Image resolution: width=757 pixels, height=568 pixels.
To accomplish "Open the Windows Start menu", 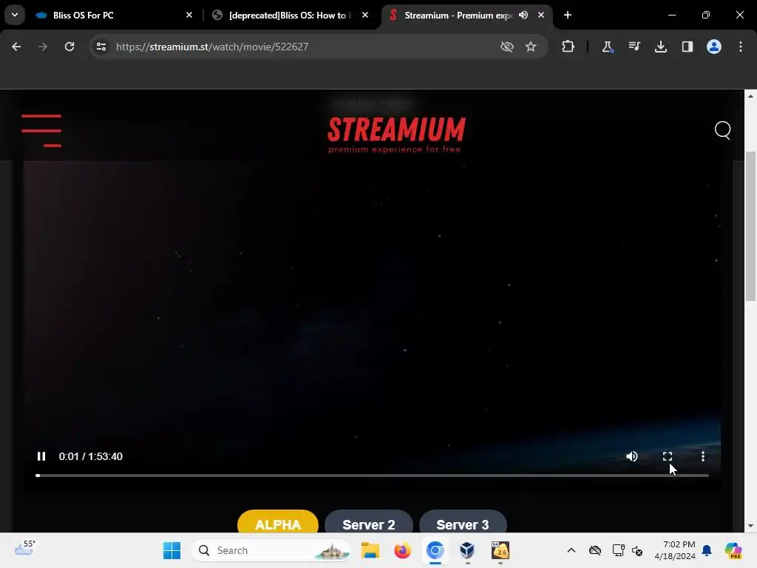I will tap(172, 550).
